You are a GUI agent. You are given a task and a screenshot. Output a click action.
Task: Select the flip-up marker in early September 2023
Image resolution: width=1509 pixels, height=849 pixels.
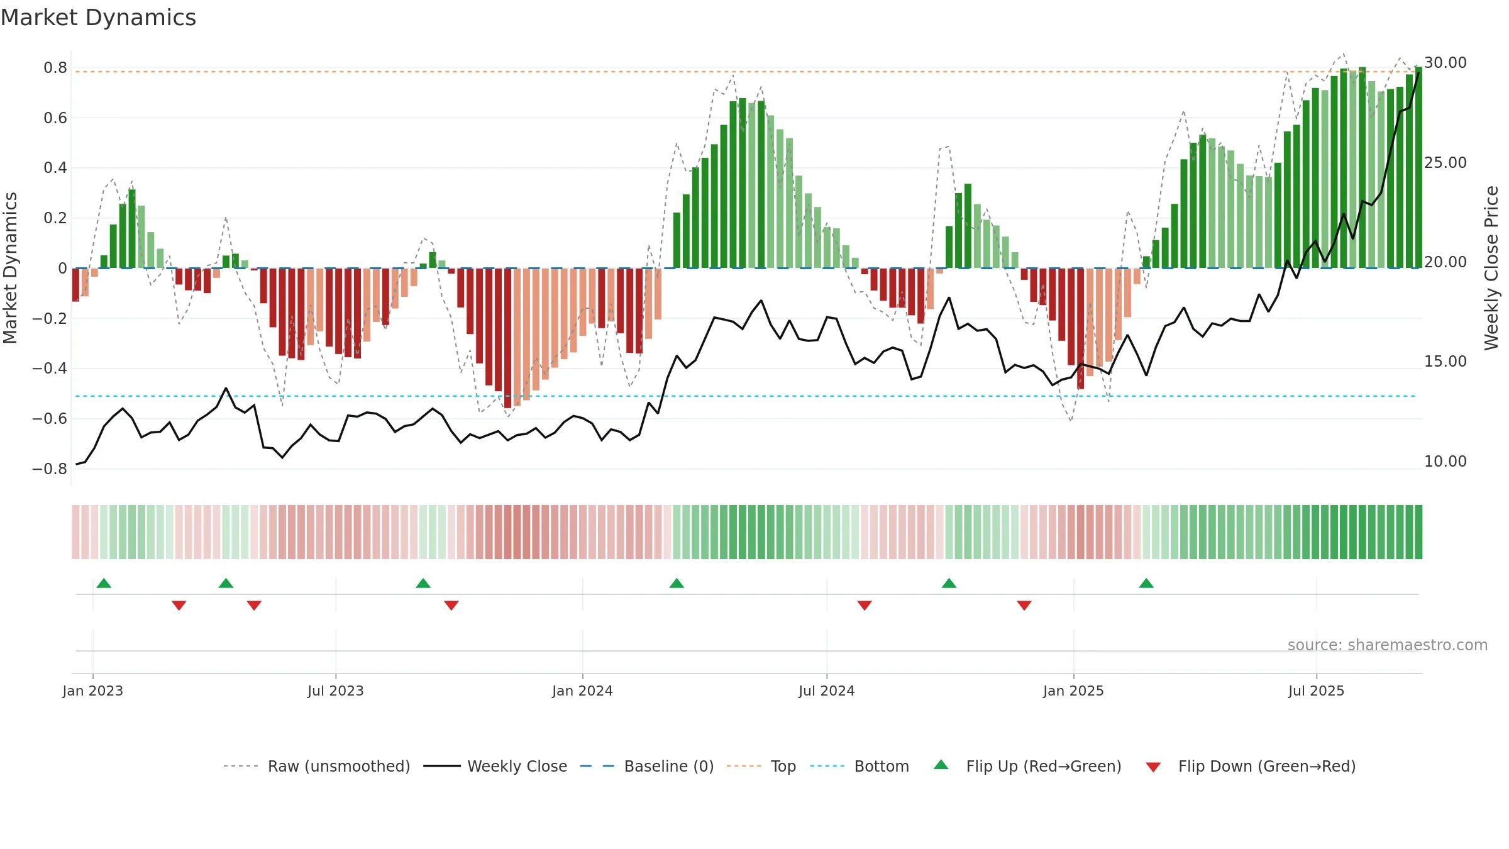tap(423, 583)
